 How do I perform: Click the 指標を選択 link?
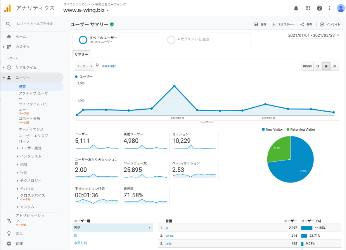[109, 66]
